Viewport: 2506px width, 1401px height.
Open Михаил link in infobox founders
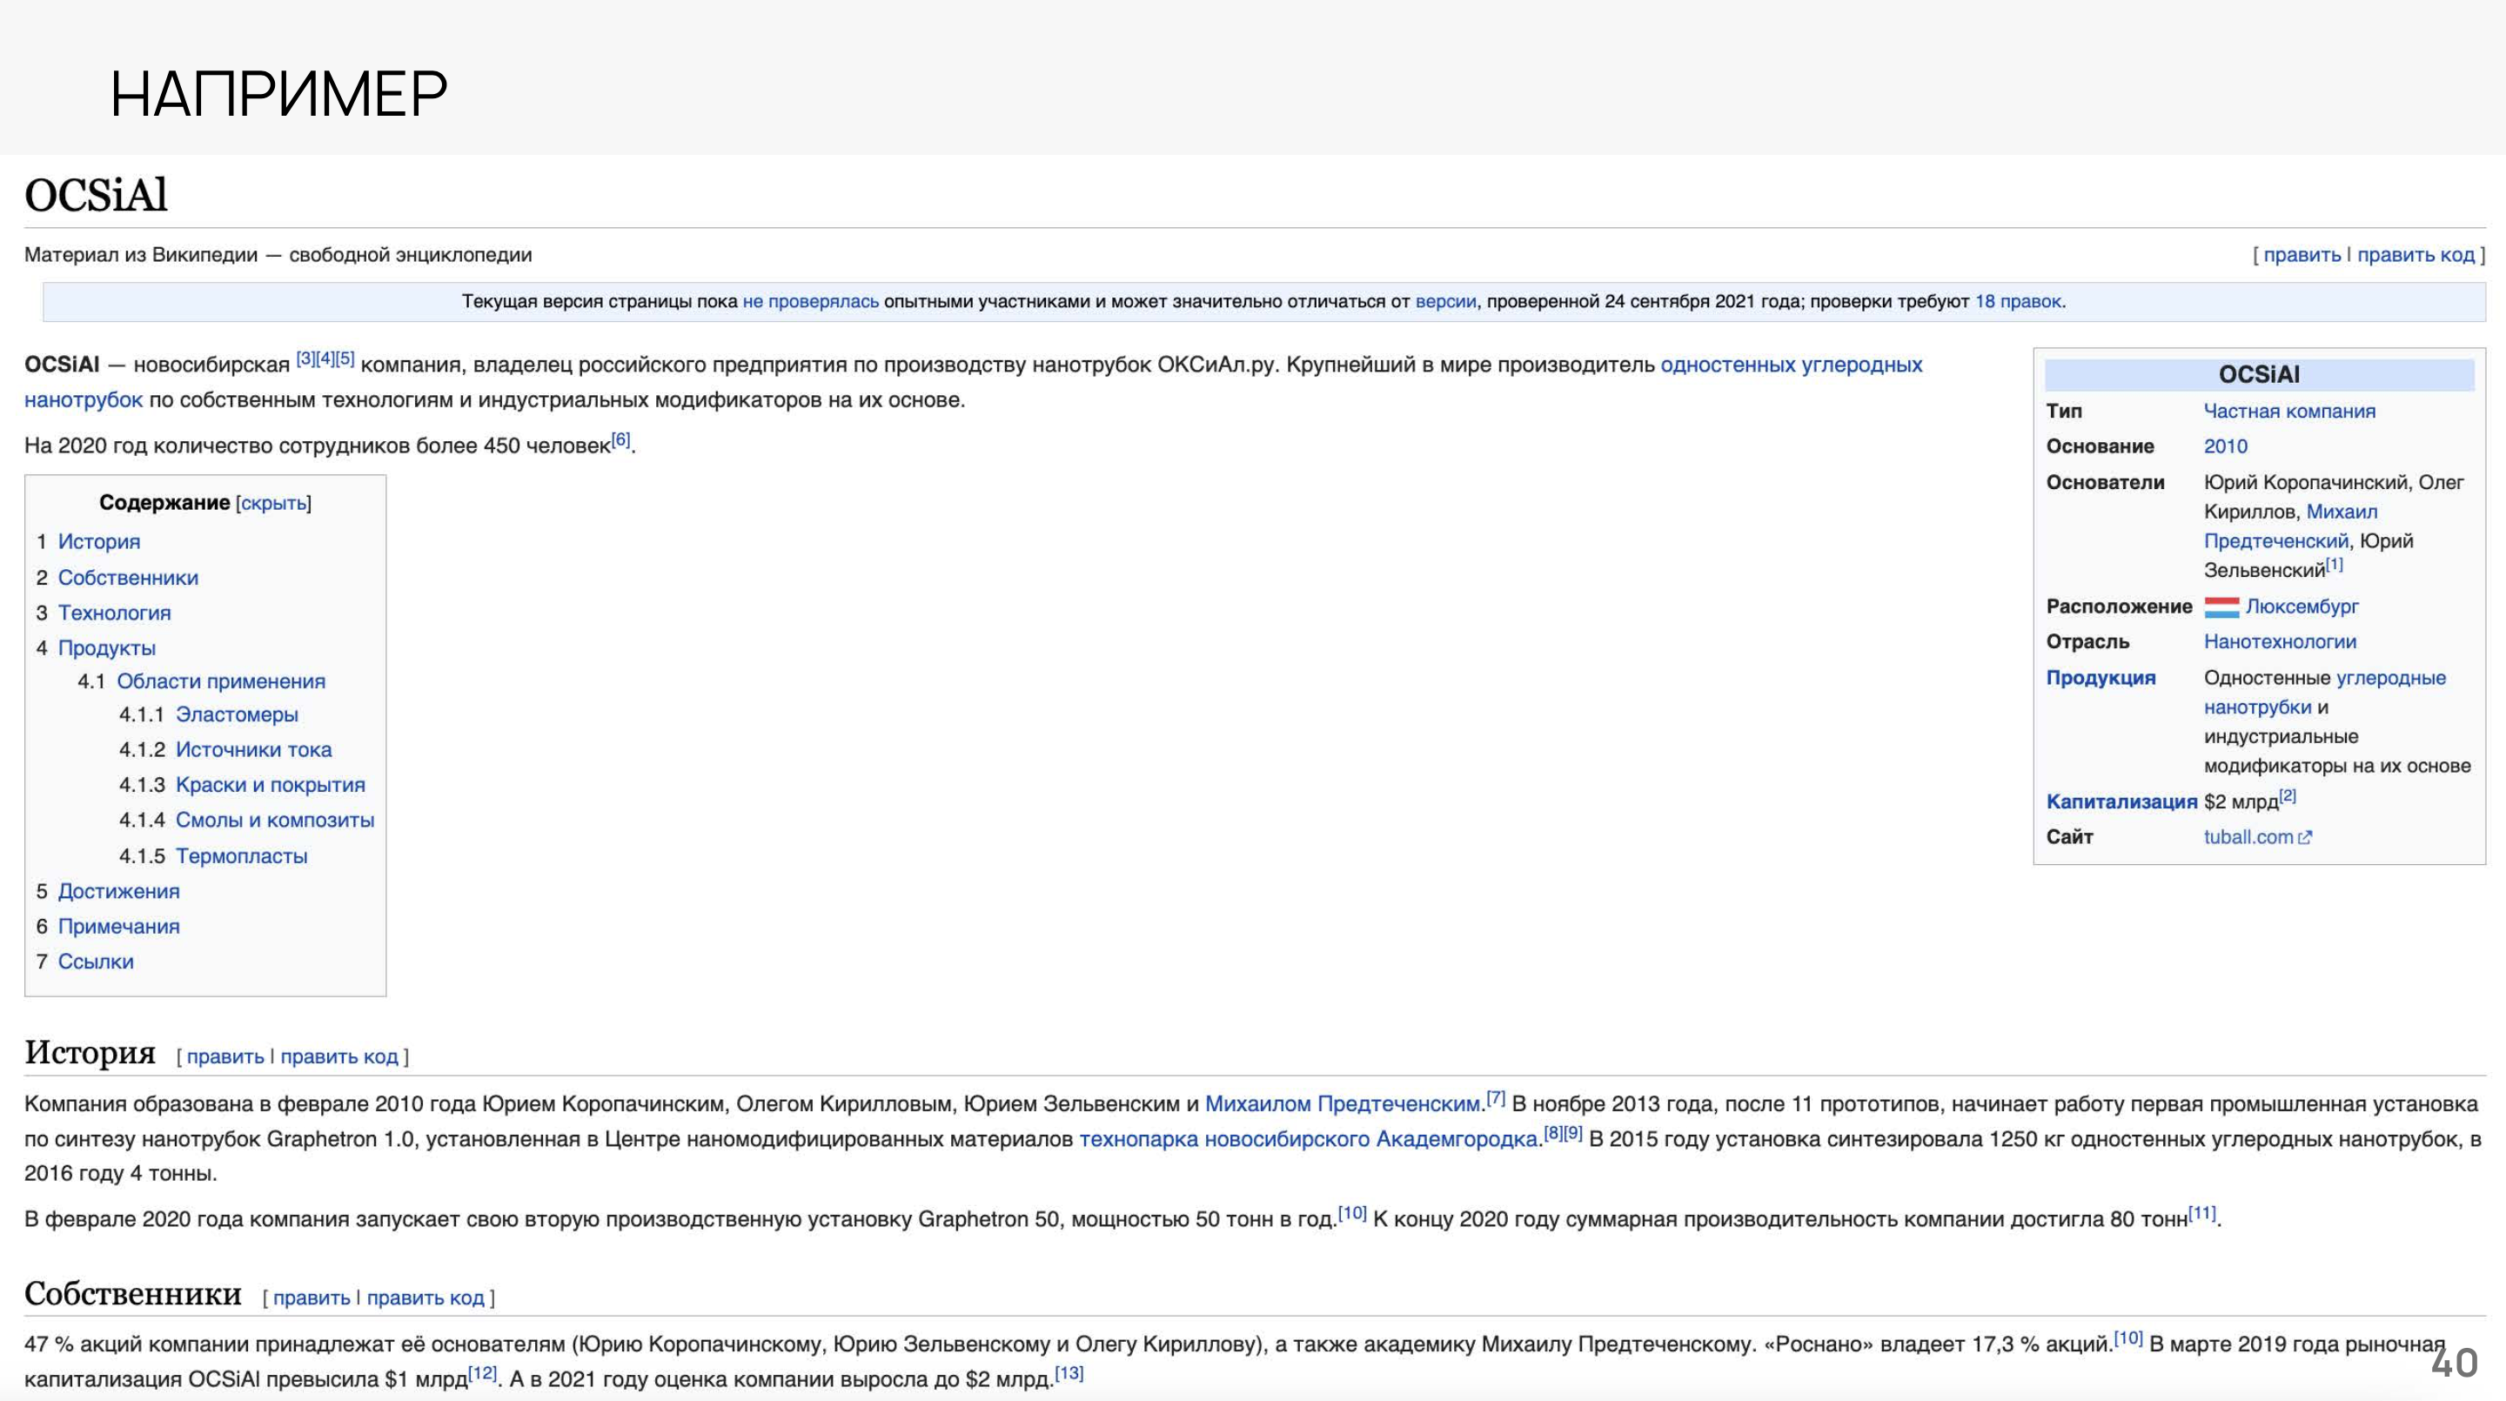click(2342, 512)
